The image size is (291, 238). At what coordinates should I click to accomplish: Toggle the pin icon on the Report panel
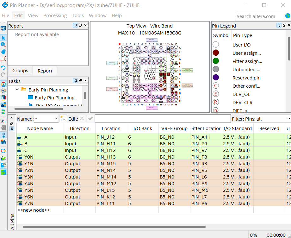[x=75, y=26]
